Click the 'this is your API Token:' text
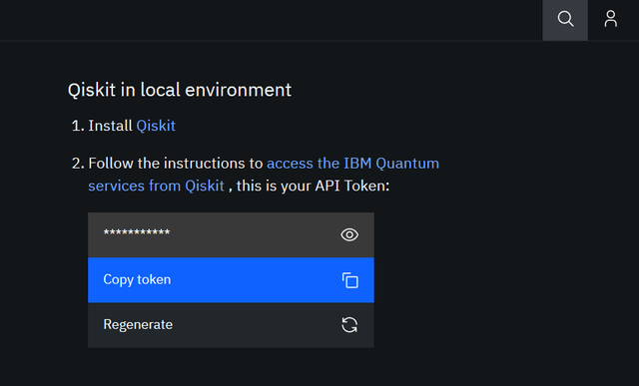 [x=313, y=187]
